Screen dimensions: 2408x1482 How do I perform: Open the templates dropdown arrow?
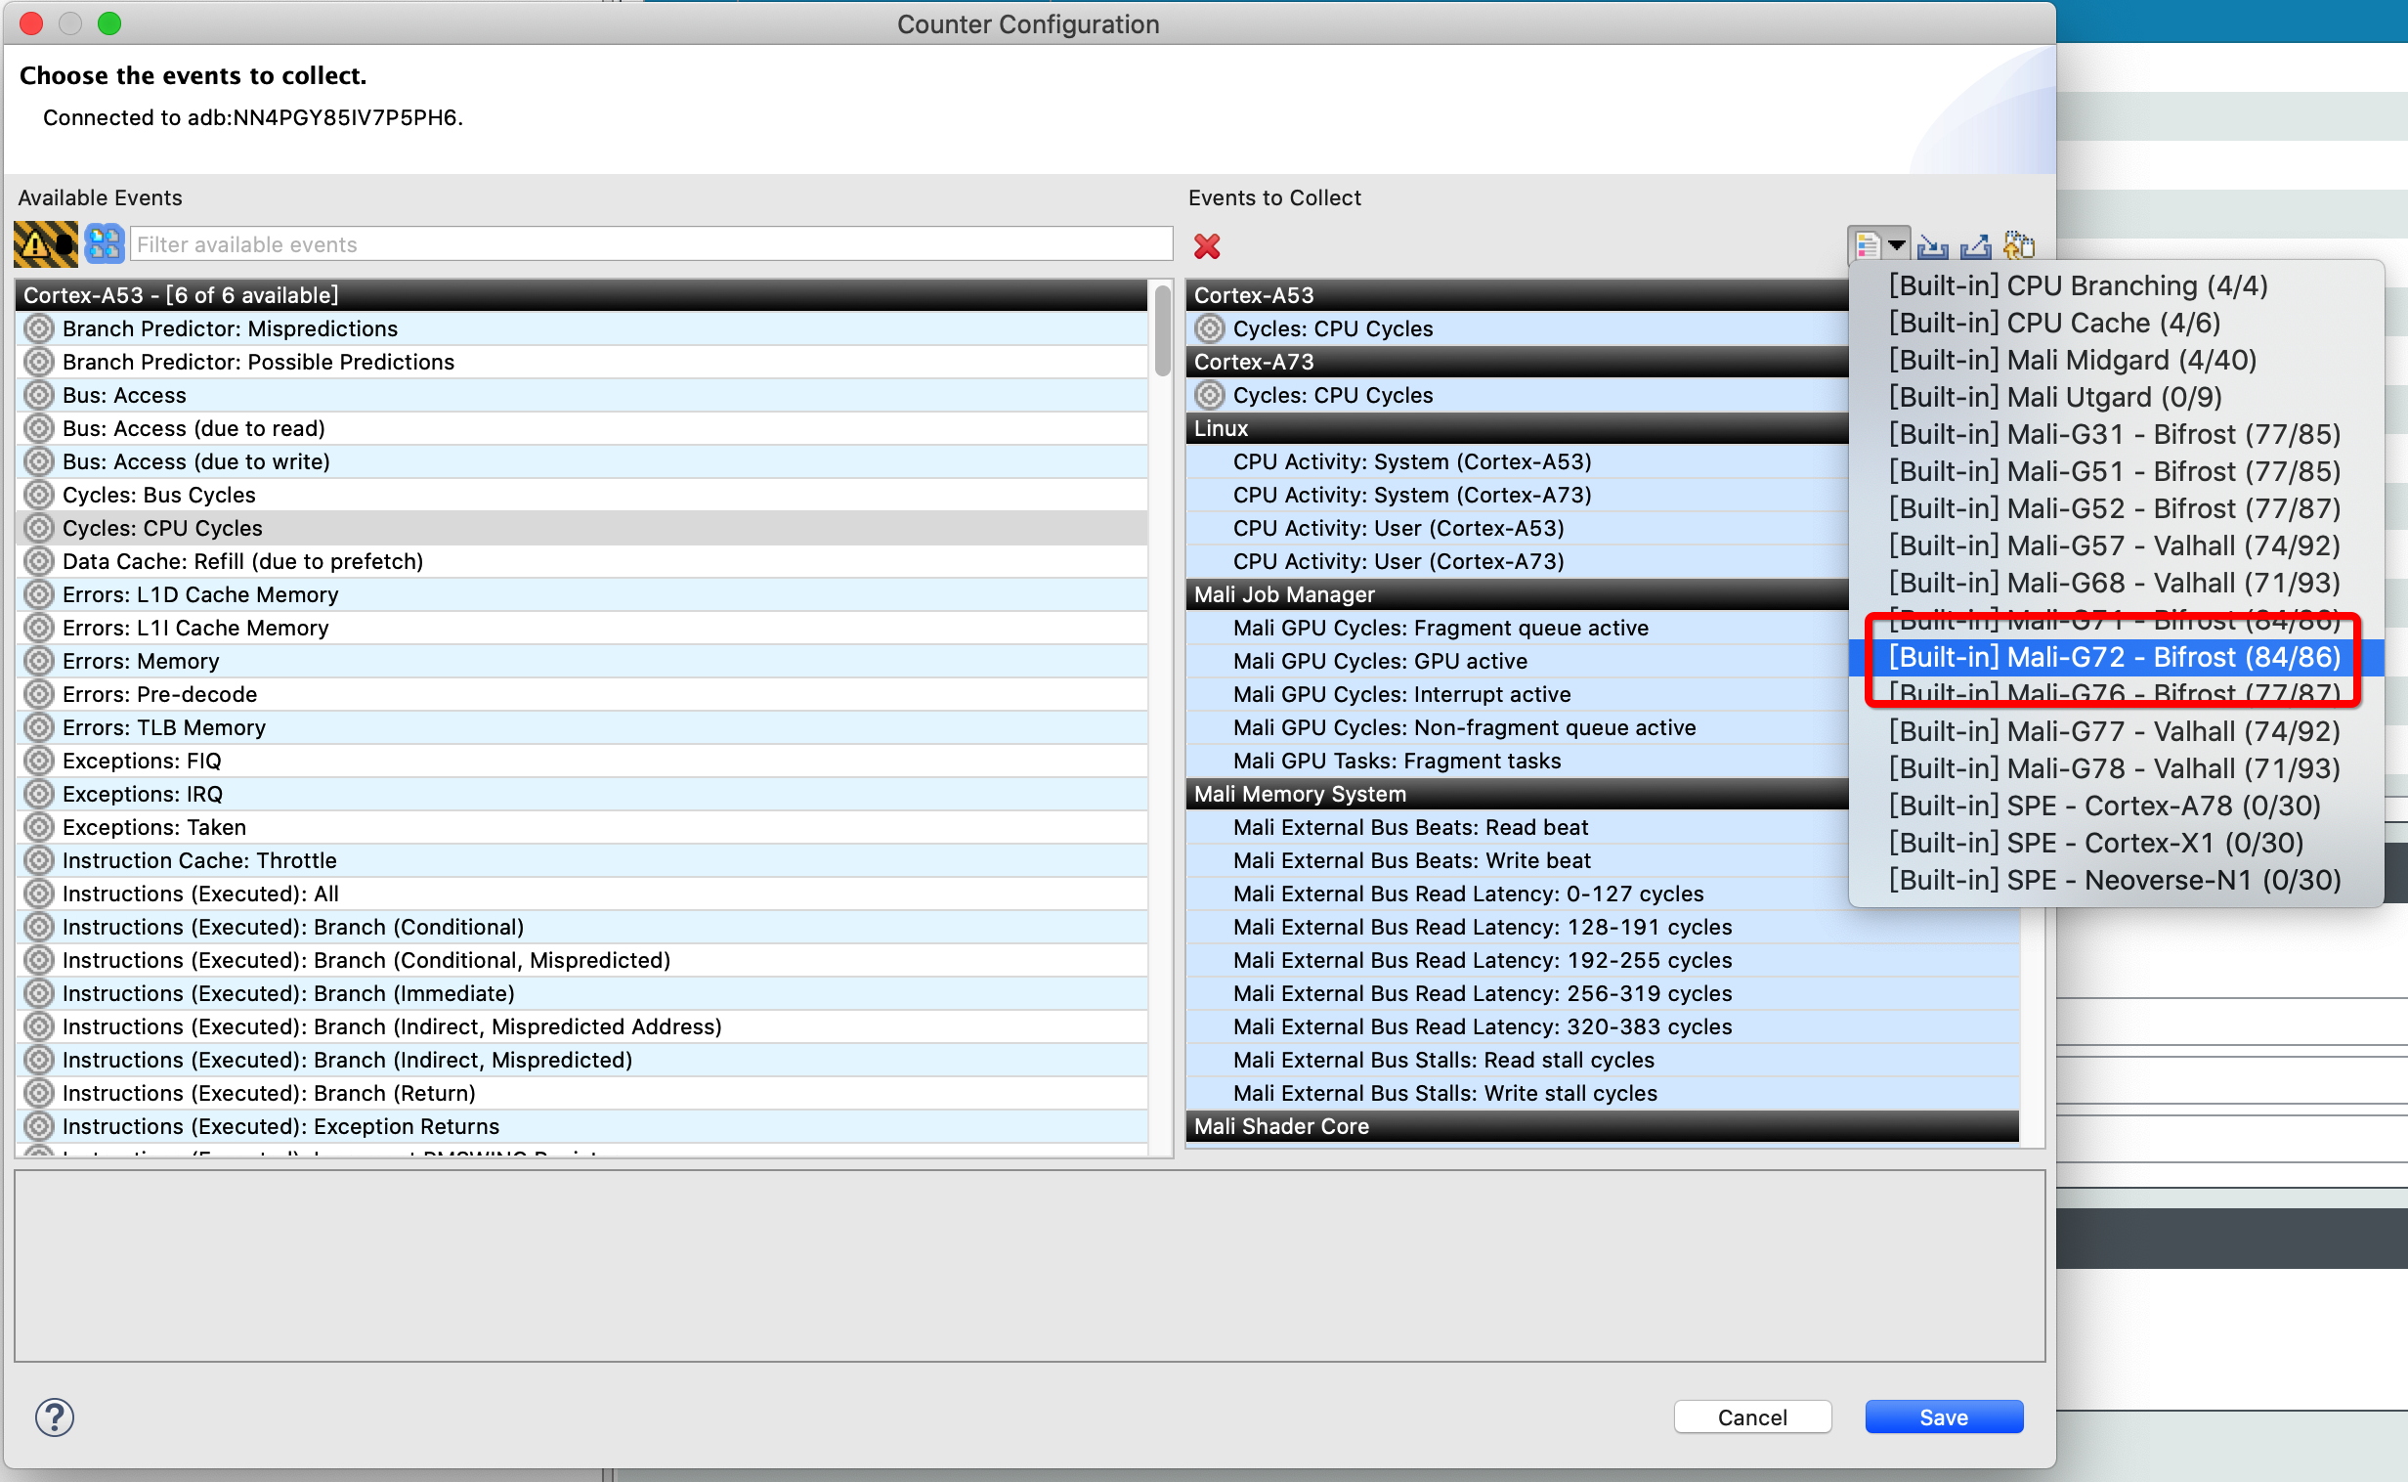[1897, 245]
